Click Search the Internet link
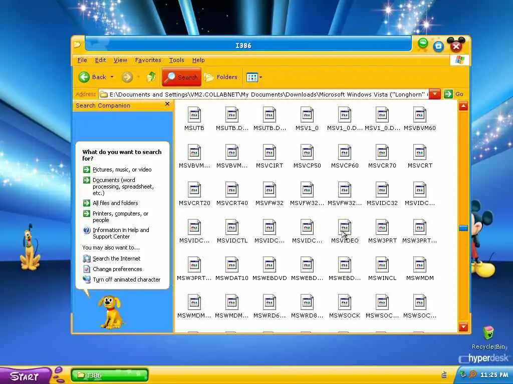 pyautogui.click(x=116, y=258)
